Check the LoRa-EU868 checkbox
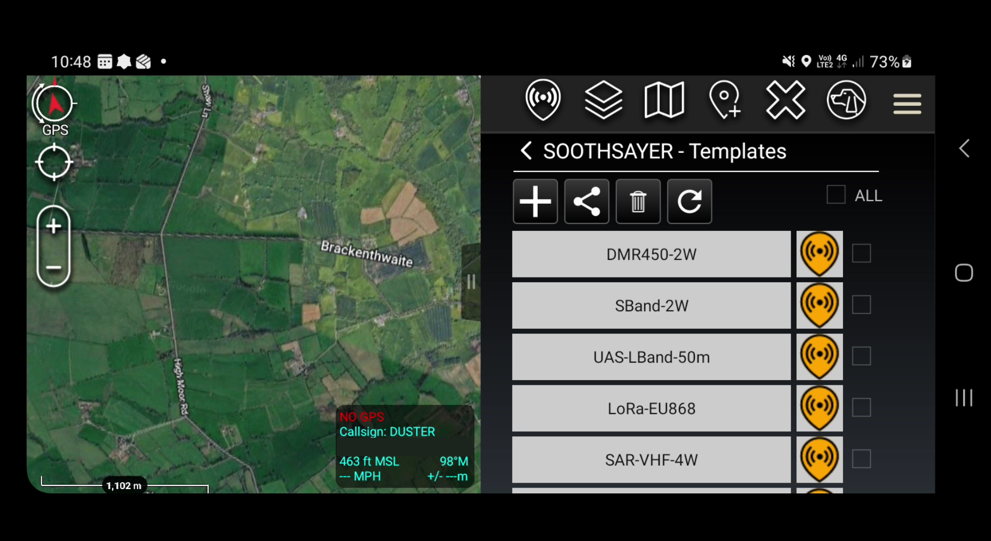 861,407
